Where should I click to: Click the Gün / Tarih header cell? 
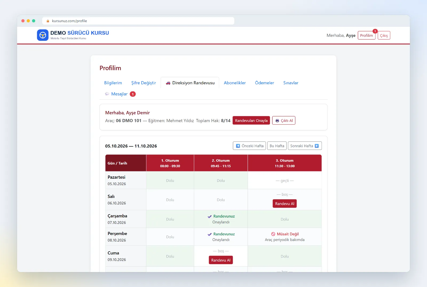click(x=126, y=163)
